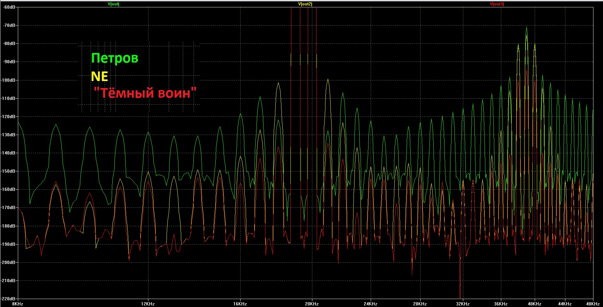Click the 40KHz frequency axis label
603x307 pixels.
(x=534, y=304)
